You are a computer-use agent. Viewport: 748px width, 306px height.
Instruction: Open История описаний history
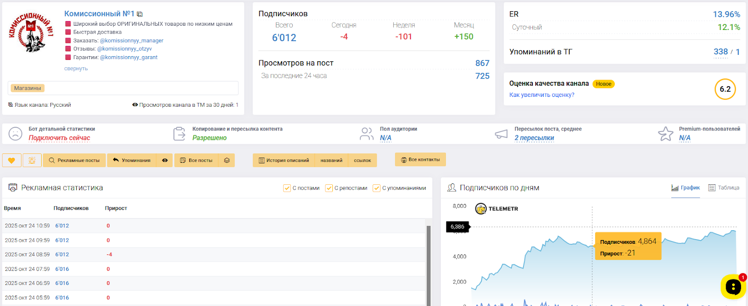click(x=284, y=160)
